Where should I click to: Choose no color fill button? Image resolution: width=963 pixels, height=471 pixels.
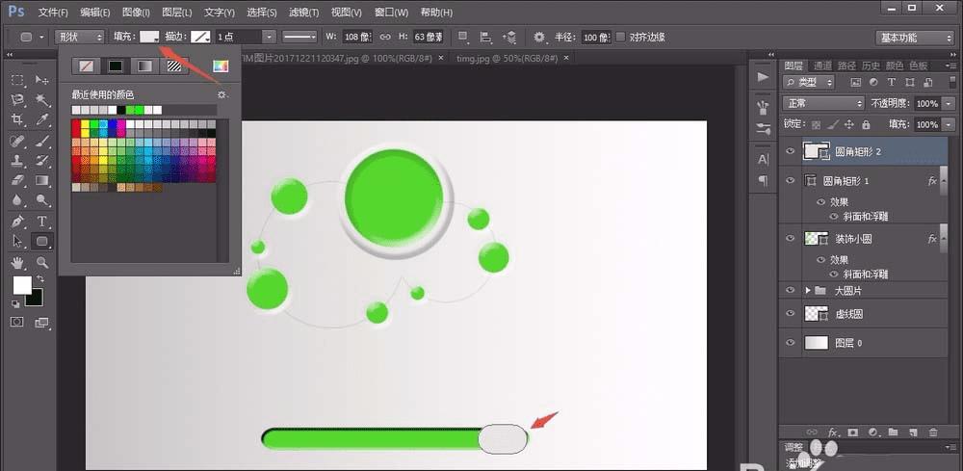(86, 65)
